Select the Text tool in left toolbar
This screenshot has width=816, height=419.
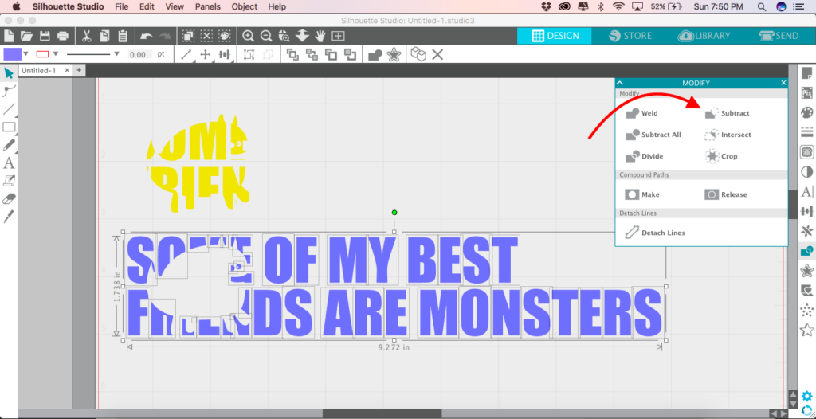click(10, 163)
